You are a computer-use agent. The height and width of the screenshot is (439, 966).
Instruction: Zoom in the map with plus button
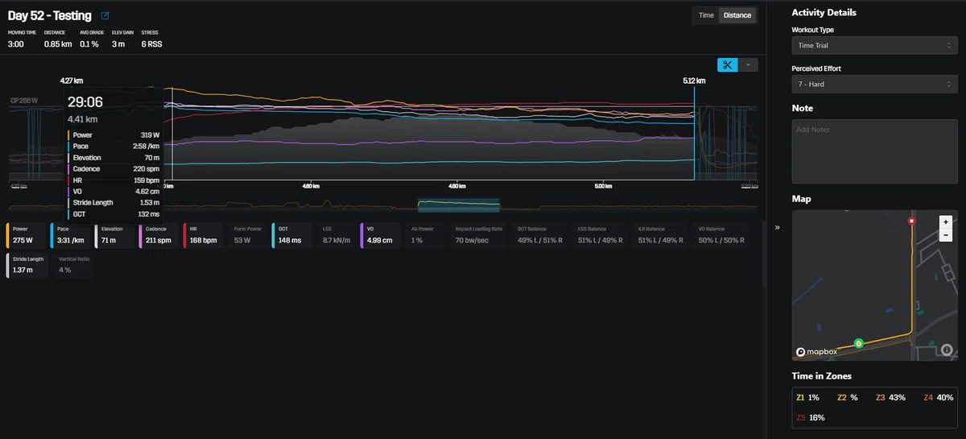945,221
